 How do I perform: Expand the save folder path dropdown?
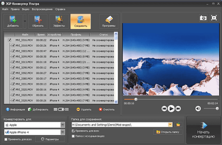click(170, 125)
